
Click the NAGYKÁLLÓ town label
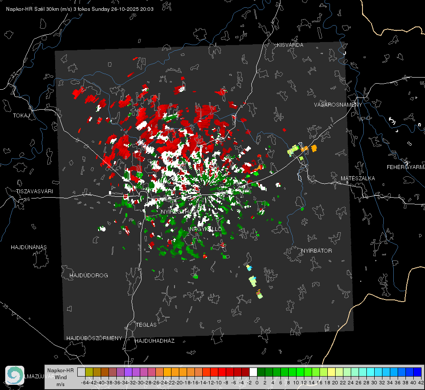(x=206, y=229)
